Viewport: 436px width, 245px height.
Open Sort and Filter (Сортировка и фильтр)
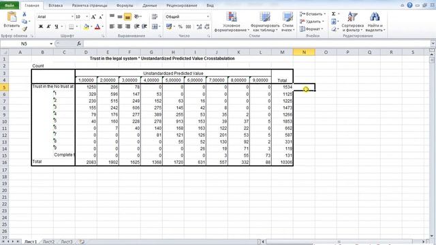click(x=353, y=22)
